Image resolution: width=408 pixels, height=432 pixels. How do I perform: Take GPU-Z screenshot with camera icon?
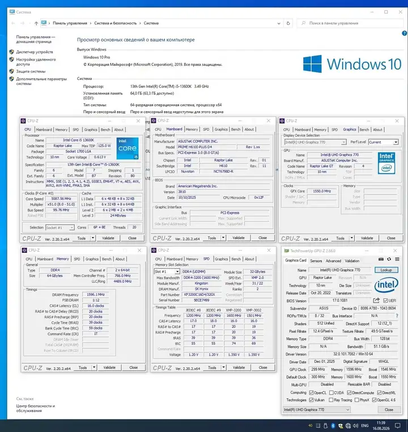381,259
